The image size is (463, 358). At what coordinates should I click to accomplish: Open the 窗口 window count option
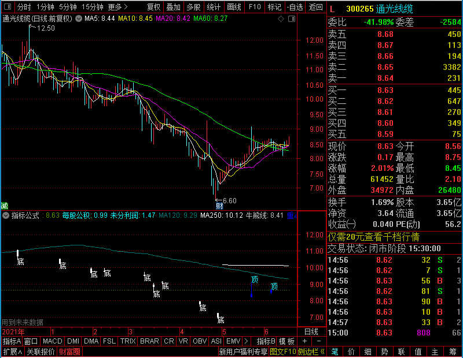31,341
